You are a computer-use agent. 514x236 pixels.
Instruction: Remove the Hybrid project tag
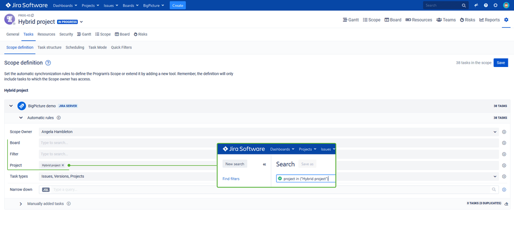click(63, 165)
